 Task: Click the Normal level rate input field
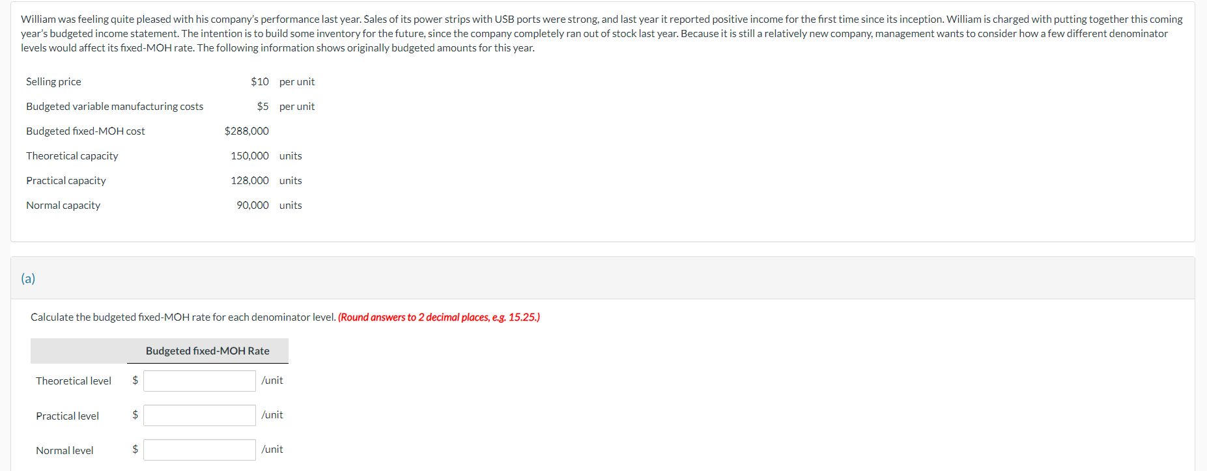199,449
